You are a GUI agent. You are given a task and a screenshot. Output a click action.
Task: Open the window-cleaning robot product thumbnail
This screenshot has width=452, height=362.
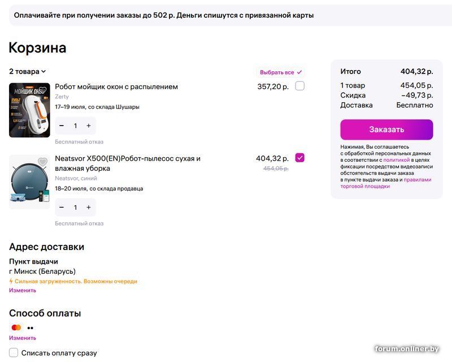point(29,110)
